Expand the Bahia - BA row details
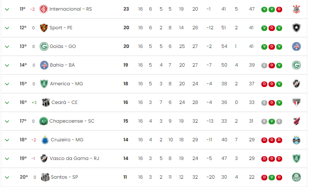Image resolution: width=309 pixels, height=188 pixels. [7, 65]
